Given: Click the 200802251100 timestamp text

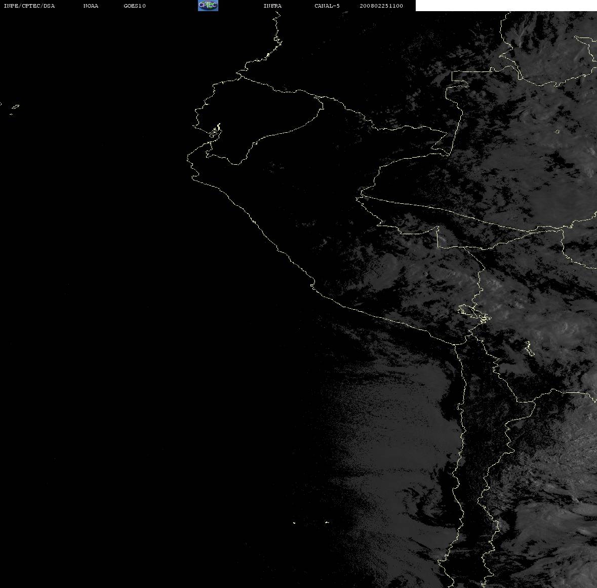Looking at the screenshot, I should 381,6.
